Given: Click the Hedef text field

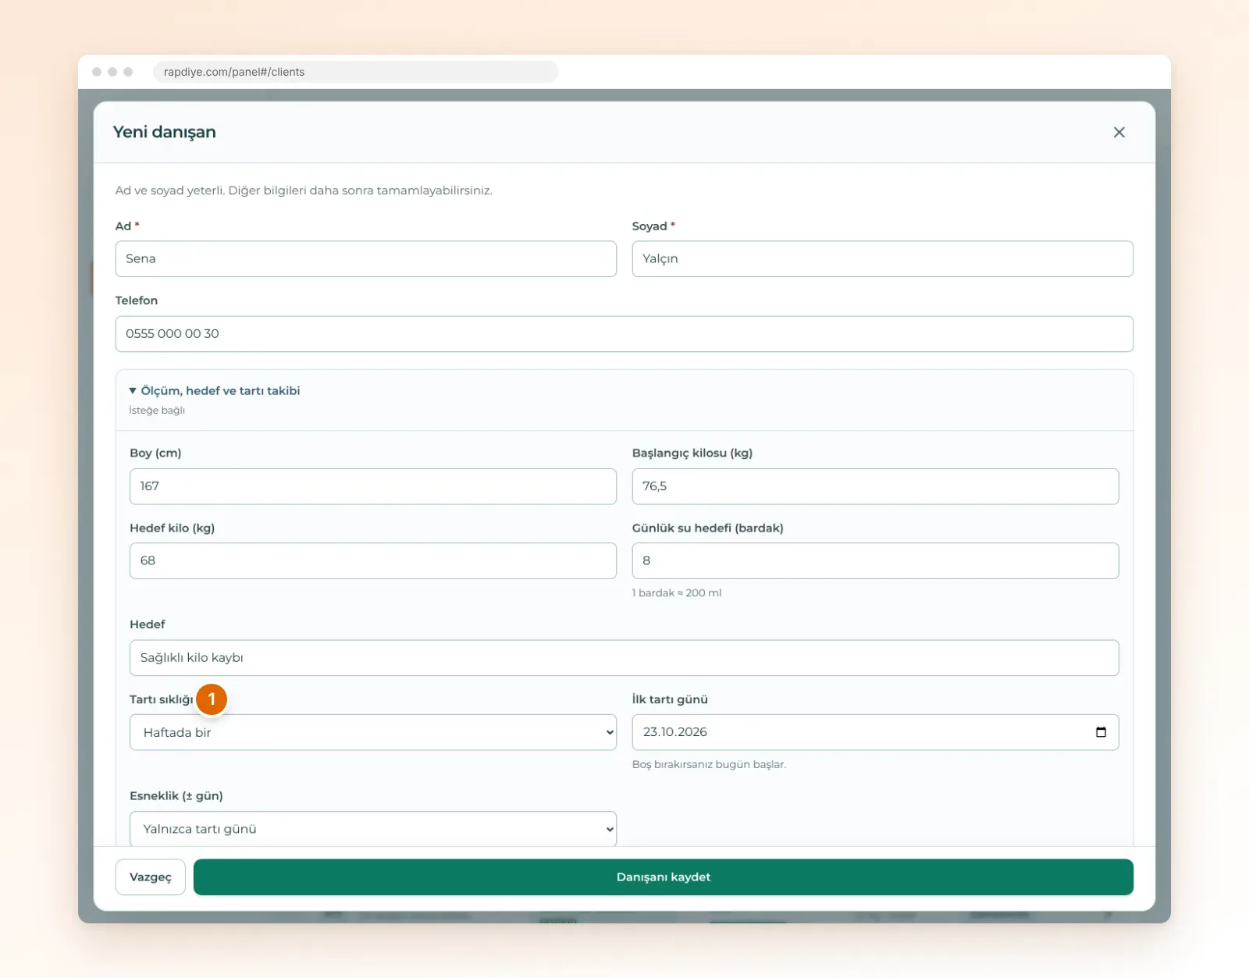Looking at the screenshot, I should (624, 658).
